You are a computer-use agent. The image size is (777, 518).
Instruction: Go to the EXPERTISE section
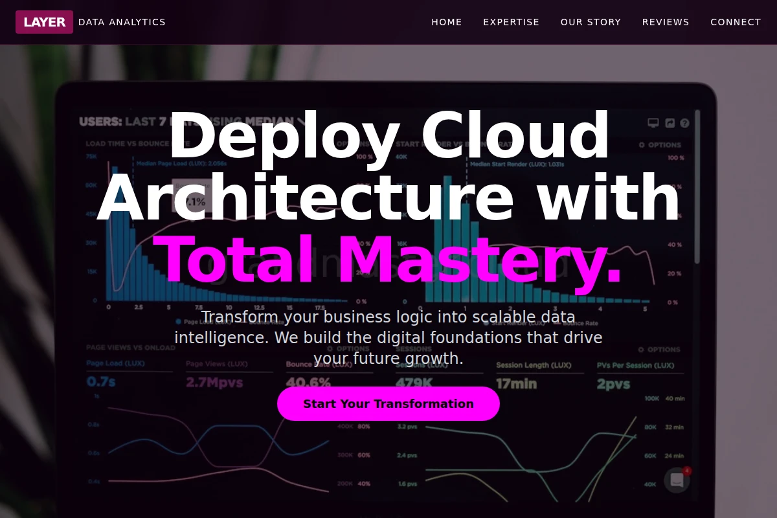(x=511, y=22)
